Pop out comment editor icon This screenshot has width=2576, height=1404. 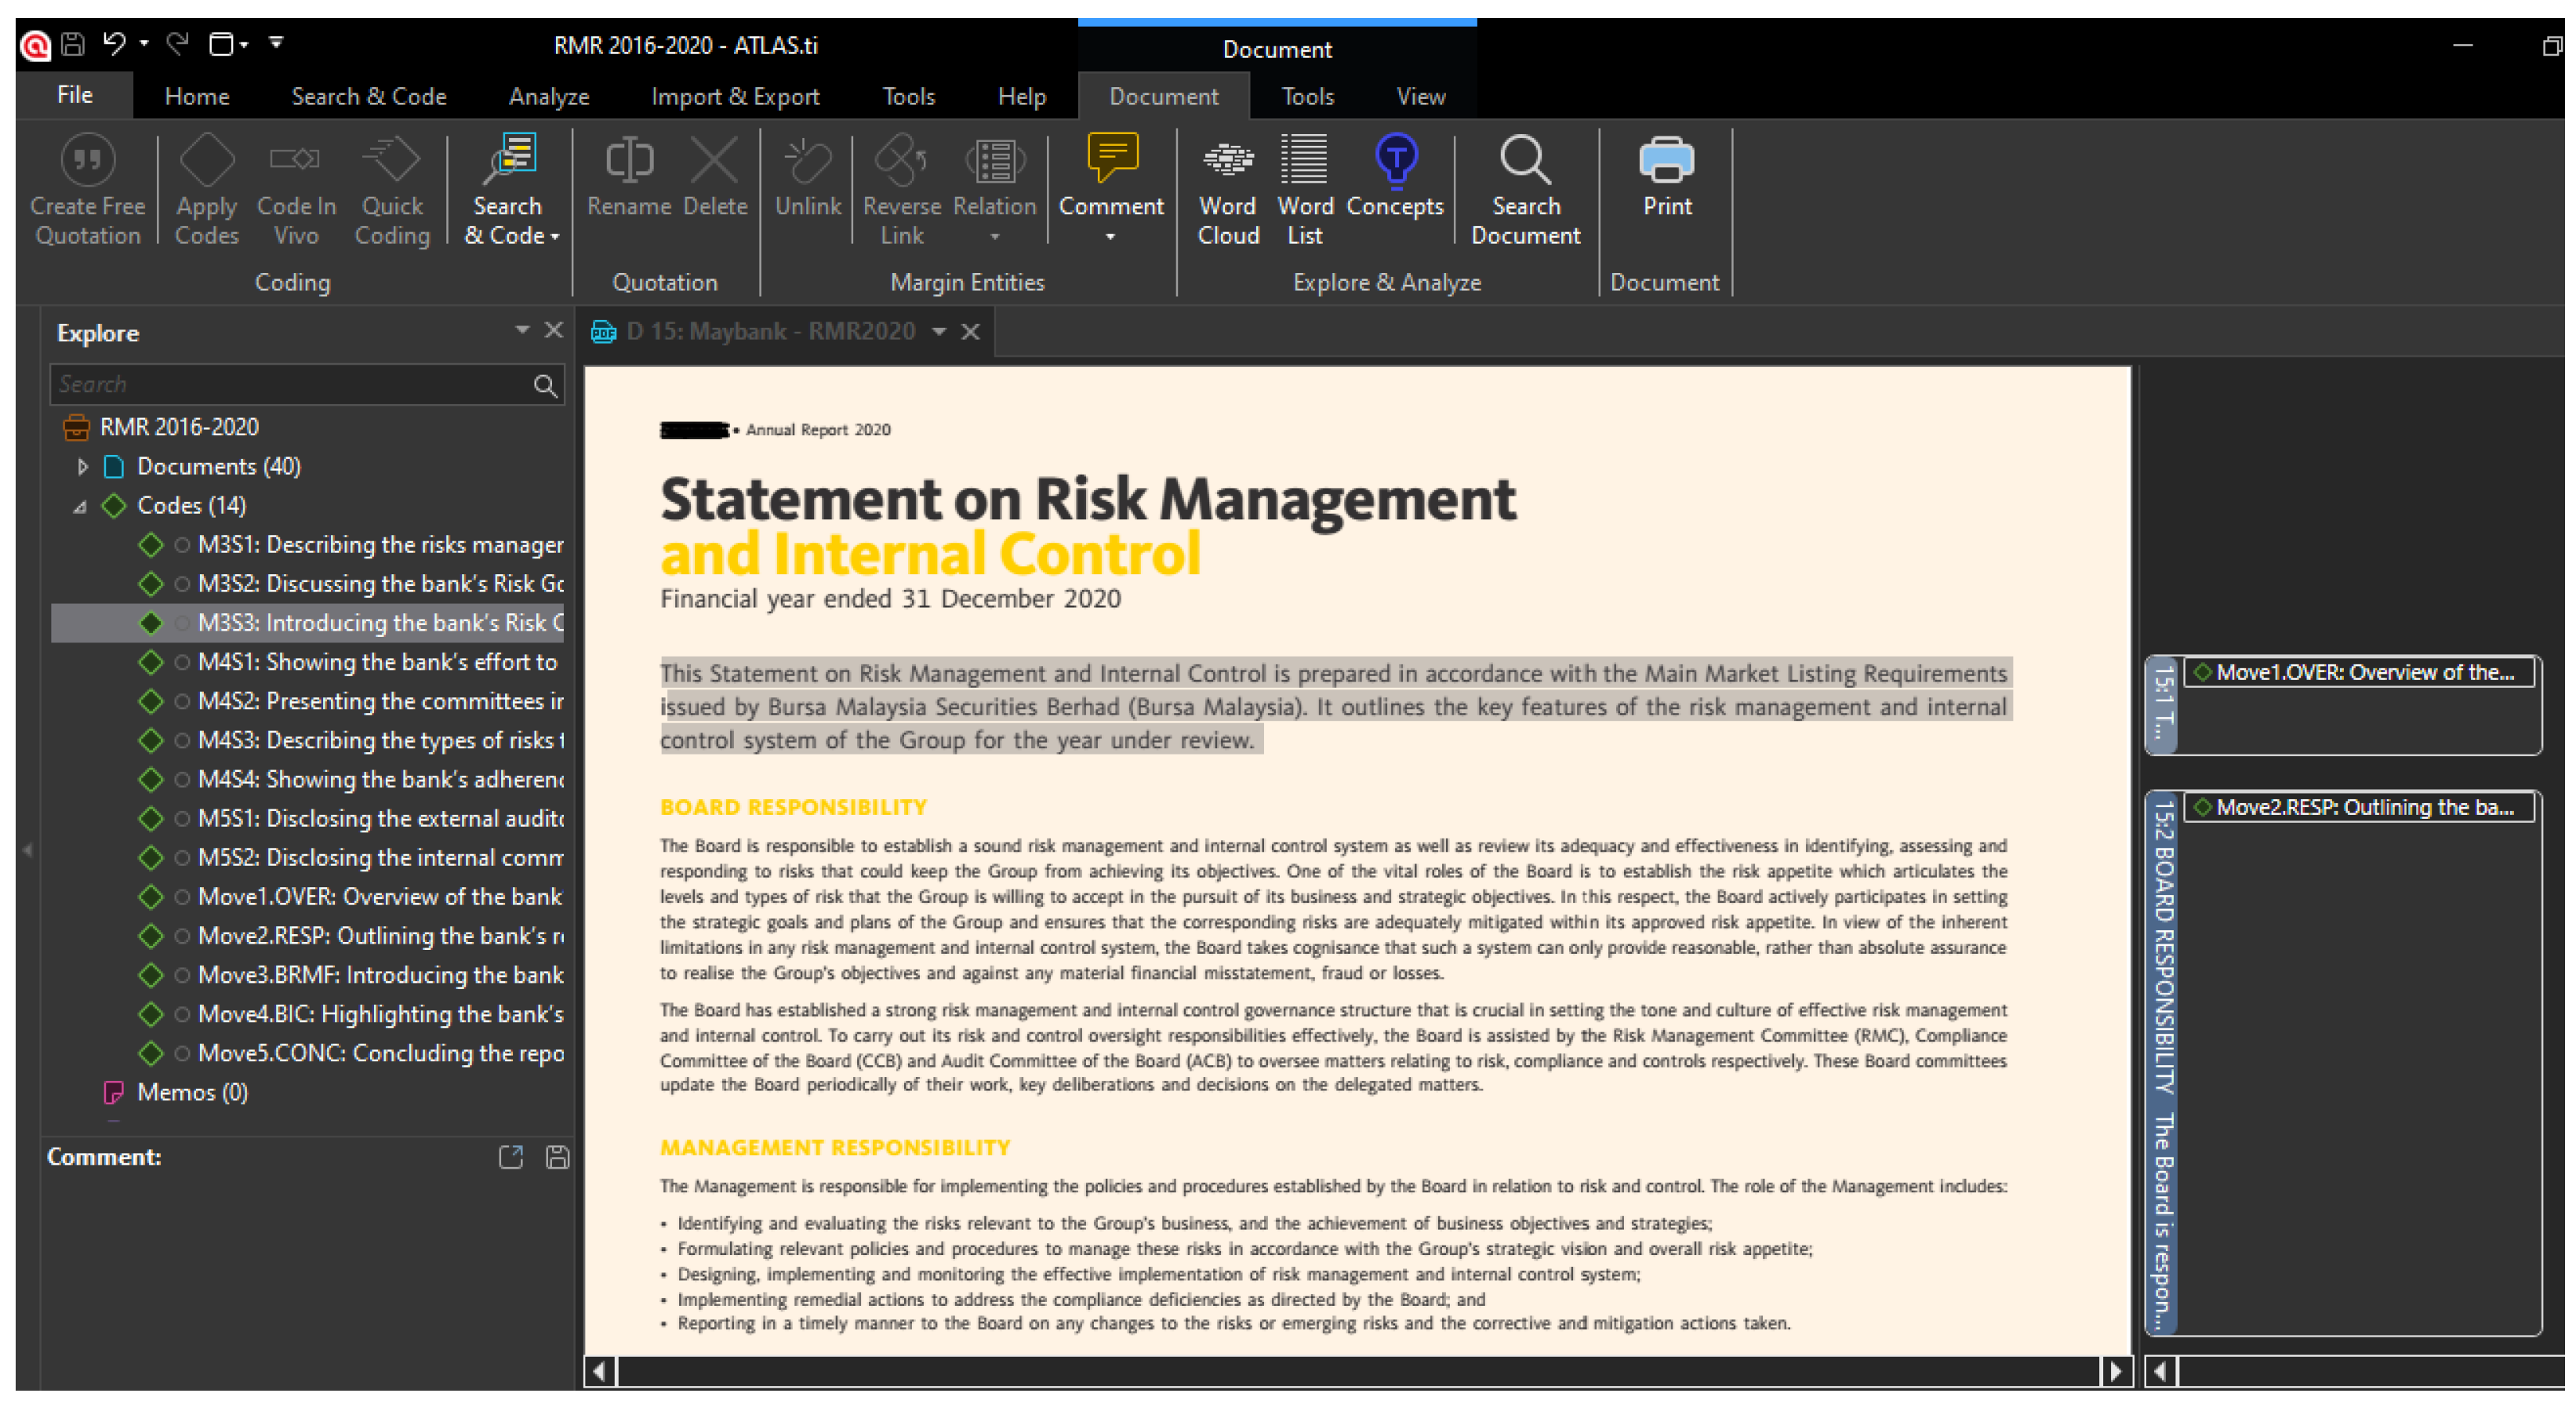tap(510, 1157)
